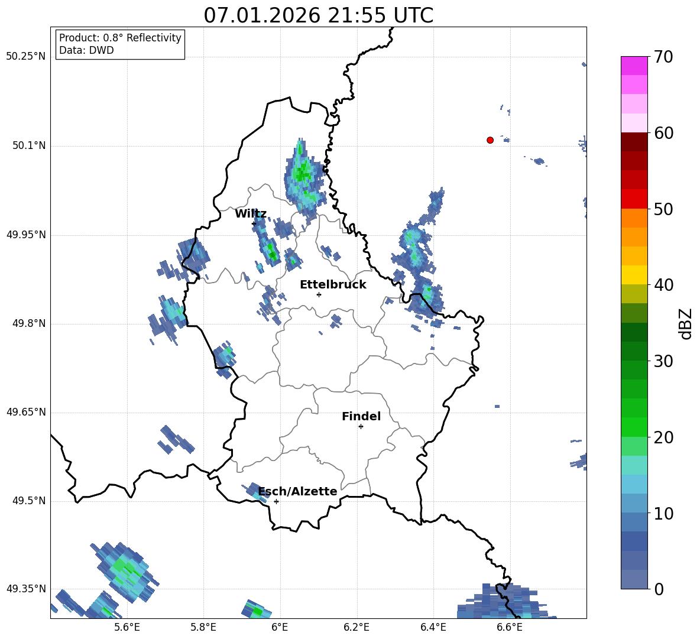Click the dBZ colorbar axis title

[x=686, y=323]
